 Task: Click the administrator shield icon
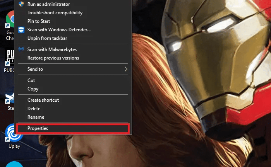coord(21,4)
